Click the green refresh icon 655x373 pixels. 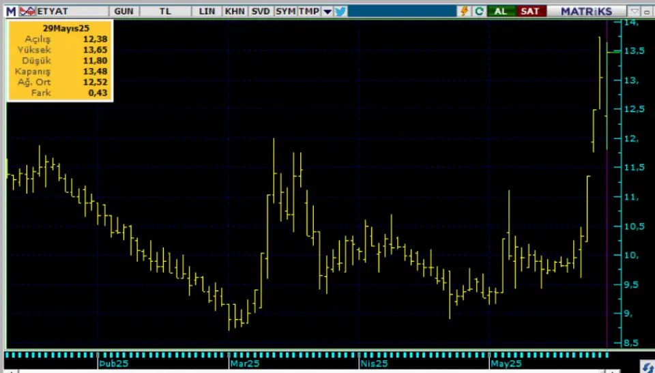tap(479, 12)
